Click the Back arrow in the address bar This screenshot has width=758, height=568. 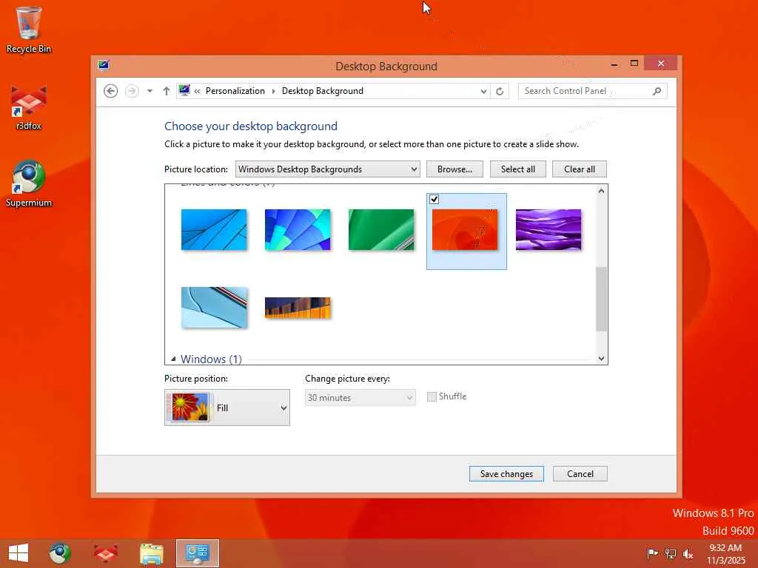pos(111,91)
